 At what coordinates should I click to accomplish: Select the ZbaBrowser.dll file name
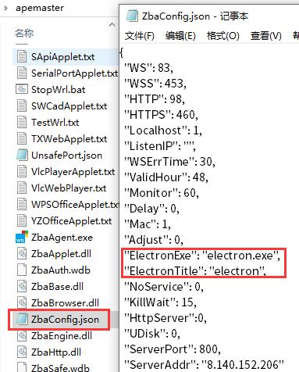[x=65, y=303]
